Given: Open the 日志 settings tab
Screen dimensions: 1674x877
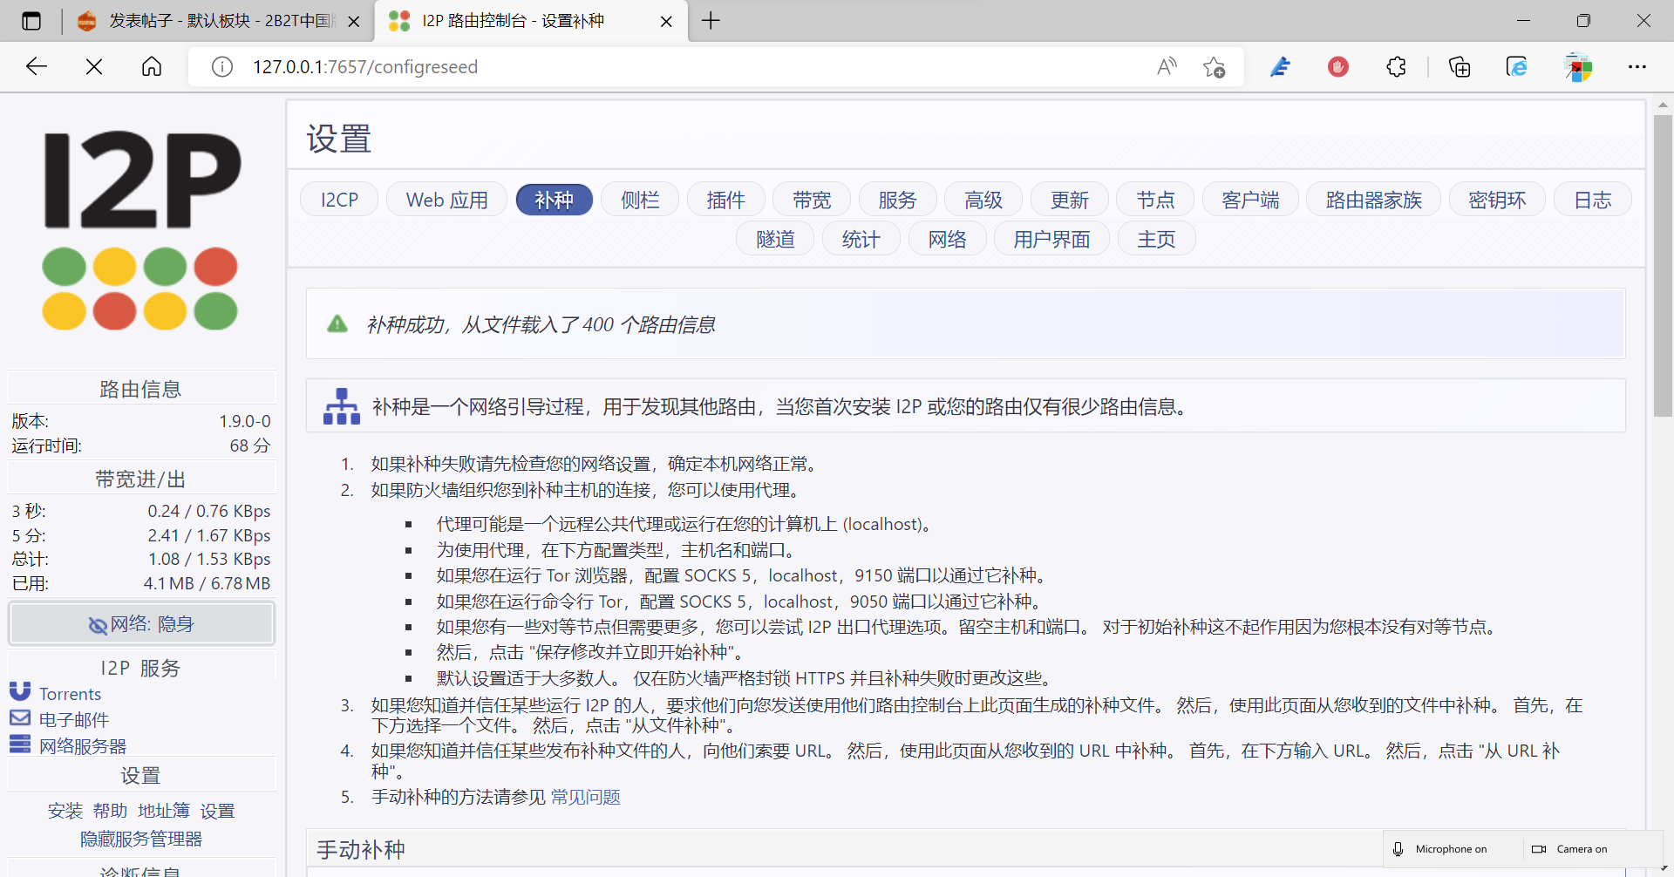Looking at the screenshot, I should click(1592, 200).
